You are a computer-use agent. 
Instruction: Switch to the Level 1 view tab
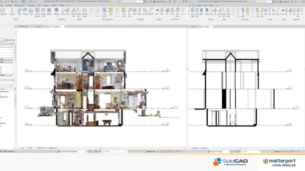point(39,27)
